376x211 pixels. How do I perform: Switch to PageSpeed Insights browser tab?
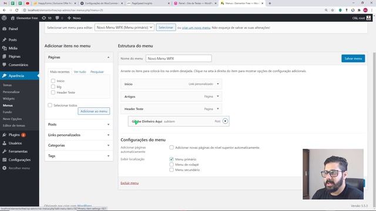(x=147, y=4)
